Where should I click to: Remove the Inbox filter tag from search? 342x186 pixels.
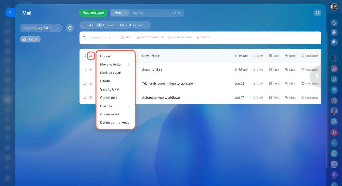click(x=125, y=13)
